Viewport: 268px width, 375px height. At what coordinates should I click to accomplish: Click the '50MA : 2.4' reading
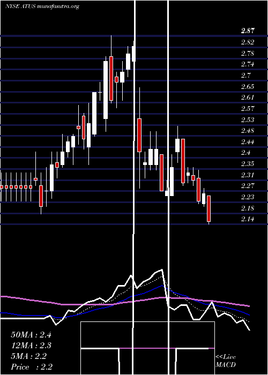click(x=31, y=335)
